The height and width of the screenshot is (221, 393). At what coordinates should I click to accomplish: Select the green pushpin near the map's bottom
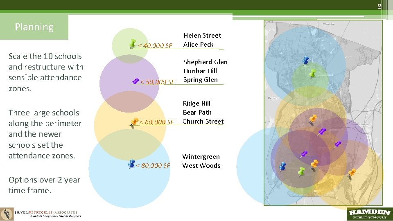pyautogui.click(x=301, y=171)
